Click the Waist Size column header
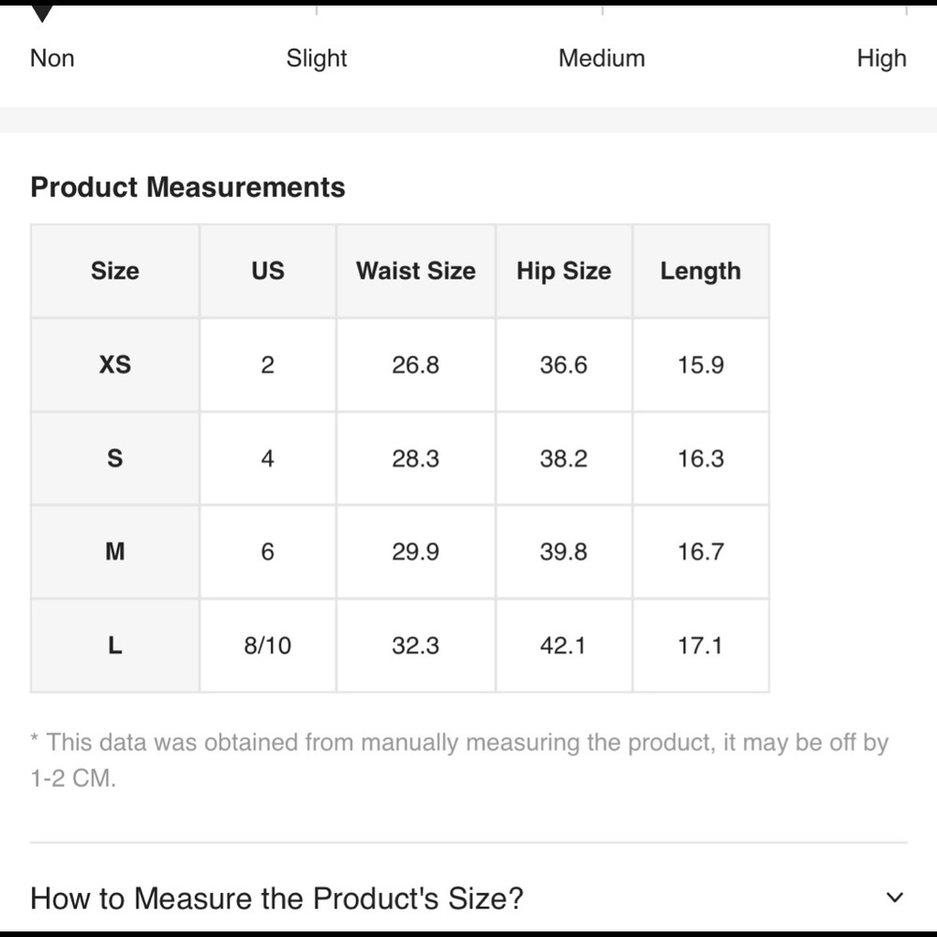This screenshot has width=937, height=937. (416, 271)
